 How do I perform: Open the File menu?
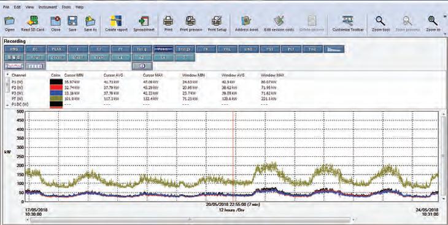click(x=6, y=7)
